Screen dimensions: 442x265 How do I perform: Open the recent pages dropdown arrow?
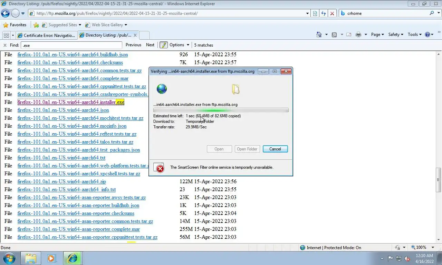click(23, 13)
